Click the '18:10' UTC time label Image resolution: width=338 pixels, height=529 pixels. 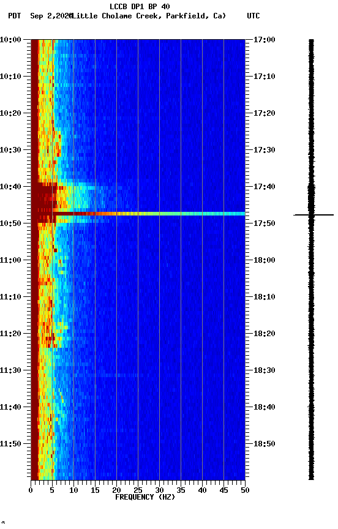pos(265,297)
